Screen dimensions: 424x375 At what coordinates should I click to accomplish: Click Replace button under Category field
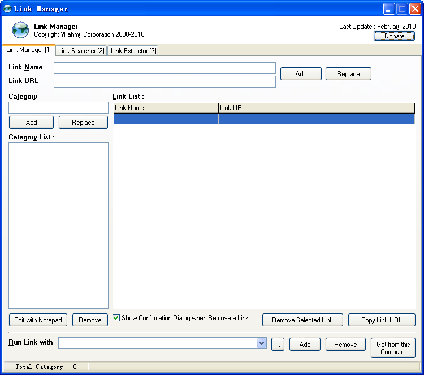point(83,123)
